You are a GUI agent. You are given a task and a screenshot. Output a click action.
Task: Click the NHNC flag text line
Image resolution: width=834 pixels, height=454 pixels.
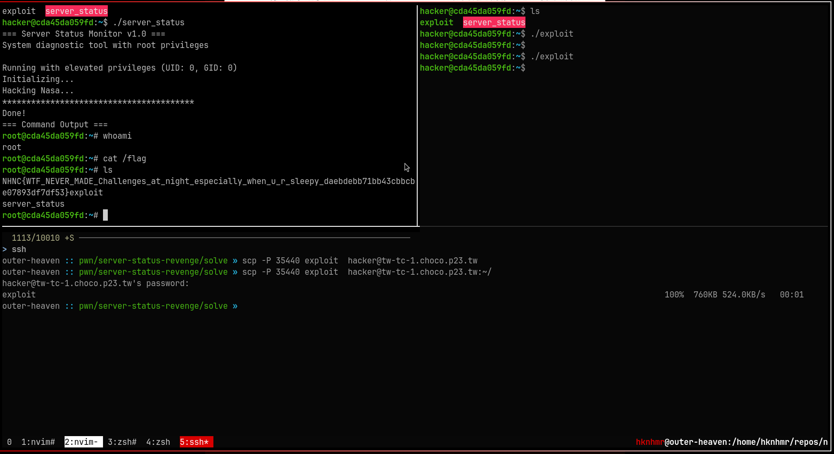[208, 181]
